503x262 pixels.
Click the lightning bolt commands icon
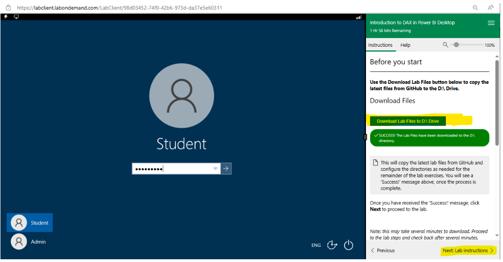pos(6,16)
